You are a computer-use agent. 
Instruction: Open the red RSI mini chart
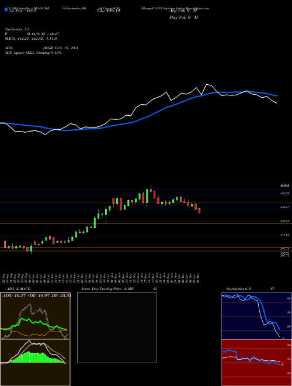[256, 363]
